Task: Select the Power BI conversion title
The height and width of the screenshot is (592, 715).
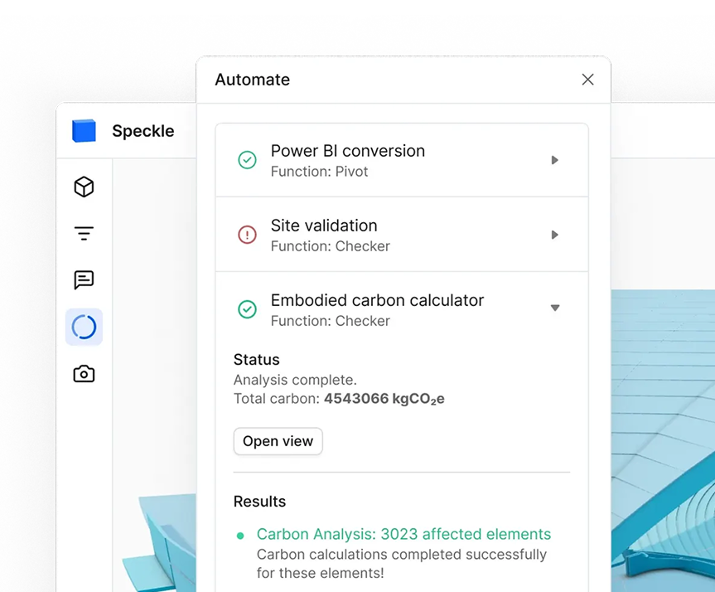Action: (348, 151)
